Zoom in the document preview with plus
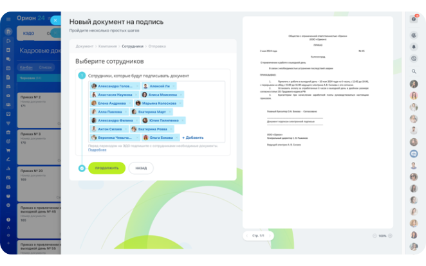The image size is (426, 266). 390,236
